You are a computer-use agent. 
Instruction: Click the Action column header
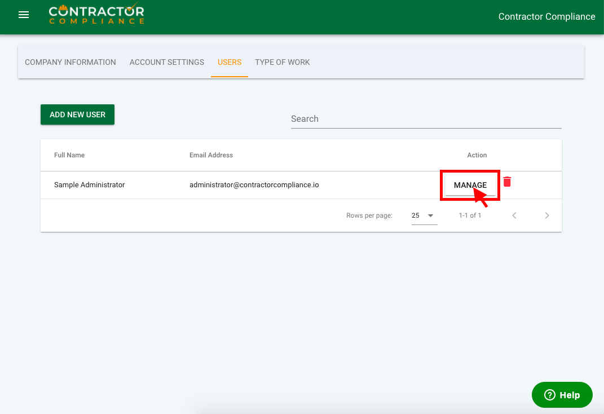click(477, 155)
